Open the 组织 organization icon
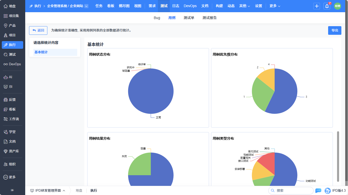The height and width of the screenshot is (195, 348). [x=6, y=164]
